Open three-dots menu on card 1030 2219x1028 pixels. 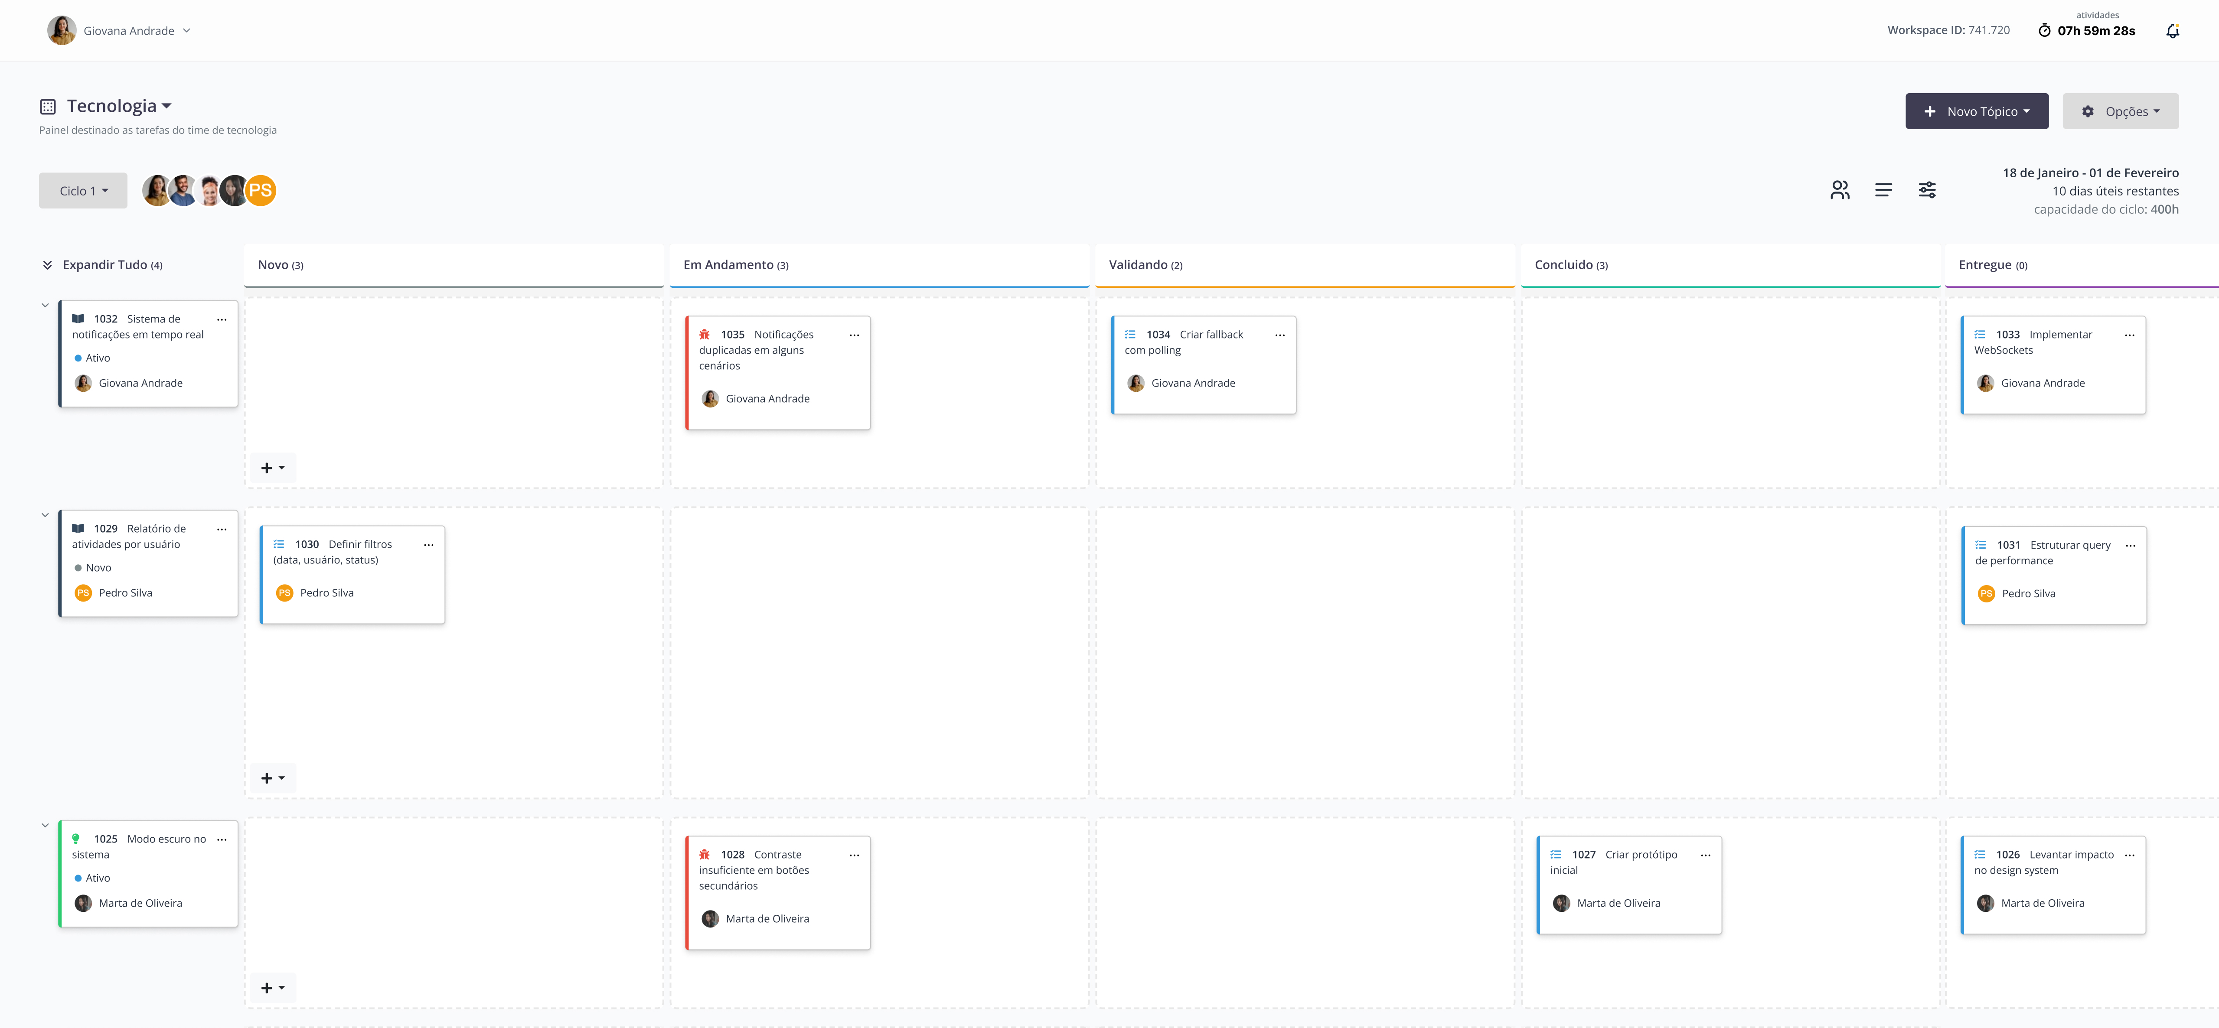(428, 545)
